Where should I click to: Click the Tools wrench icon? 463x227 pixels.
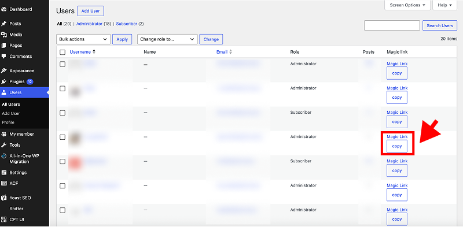coord(4,145)
